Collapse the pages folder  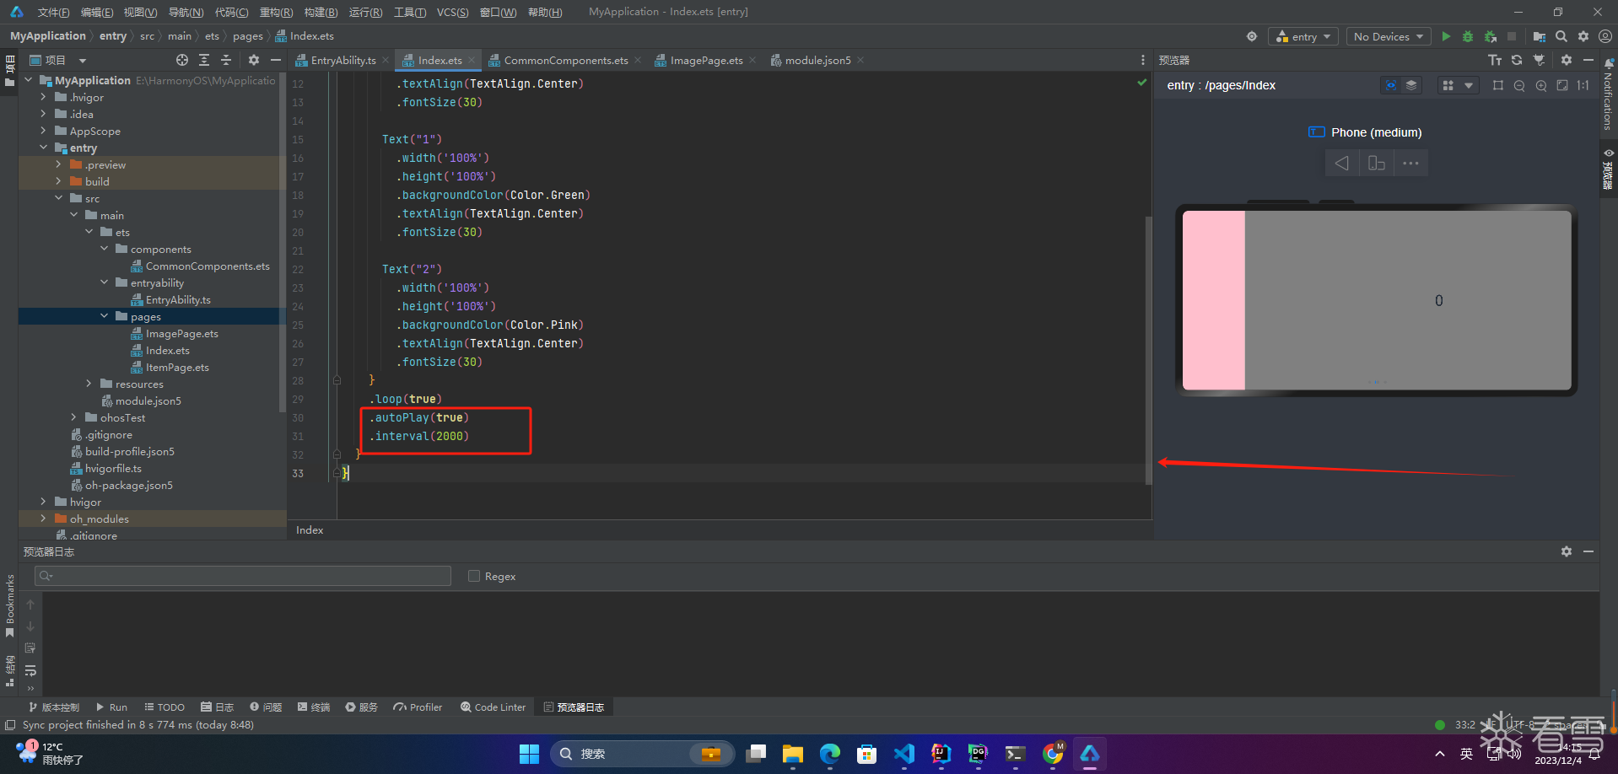click(x=105, y=316)
